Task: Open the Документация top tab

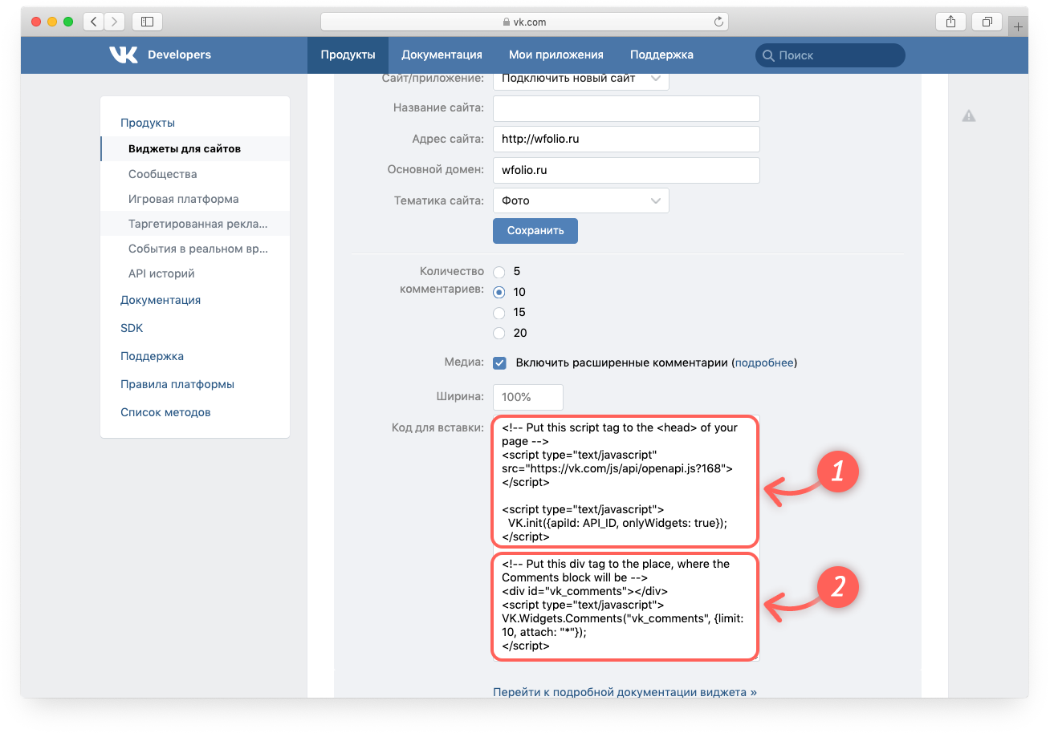Action: coord(442,55)
